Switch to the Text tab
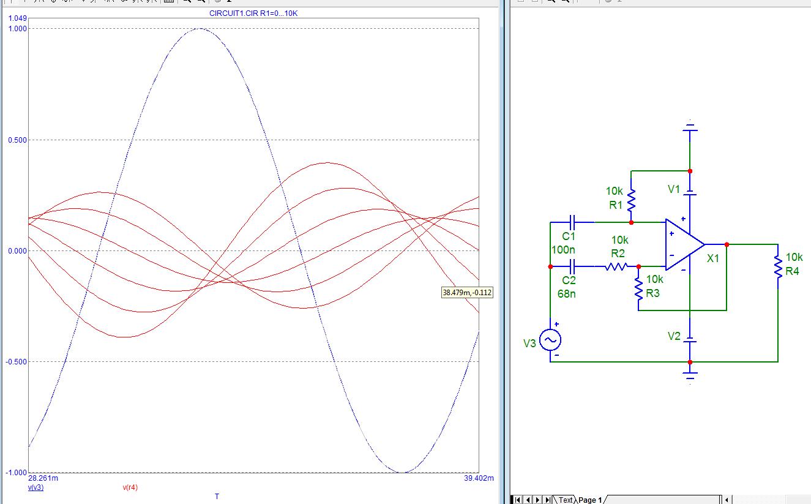This screenshot has height=504, width=811. 566,500
